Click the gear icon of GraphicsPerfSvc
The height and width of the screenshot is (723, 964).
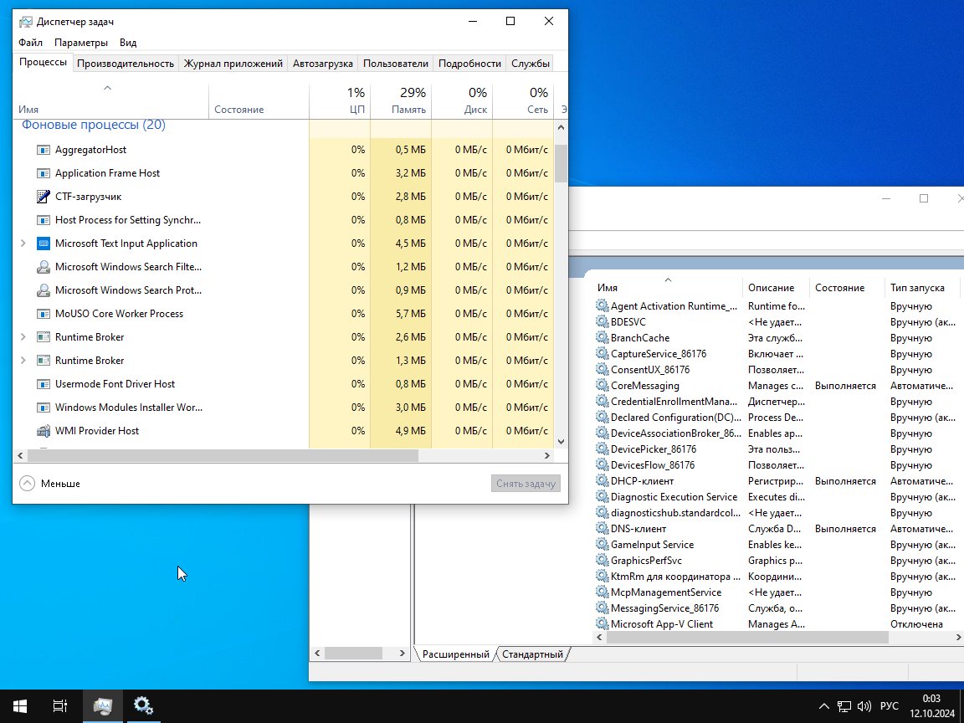602,561
